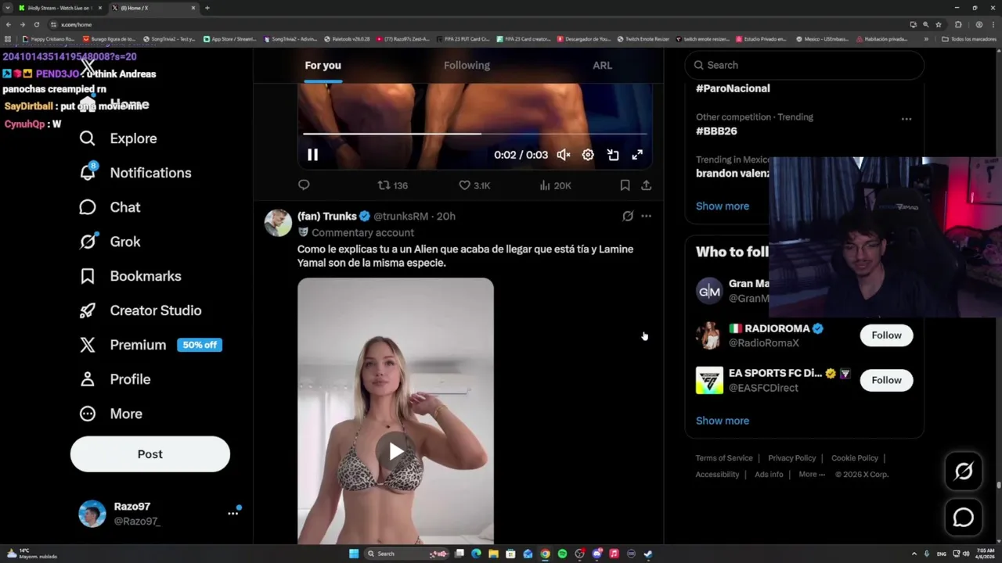Follow EA SPORTS FC Direct
The height and width of the screenshot is (563, 1002).
(x=886, y=380)
